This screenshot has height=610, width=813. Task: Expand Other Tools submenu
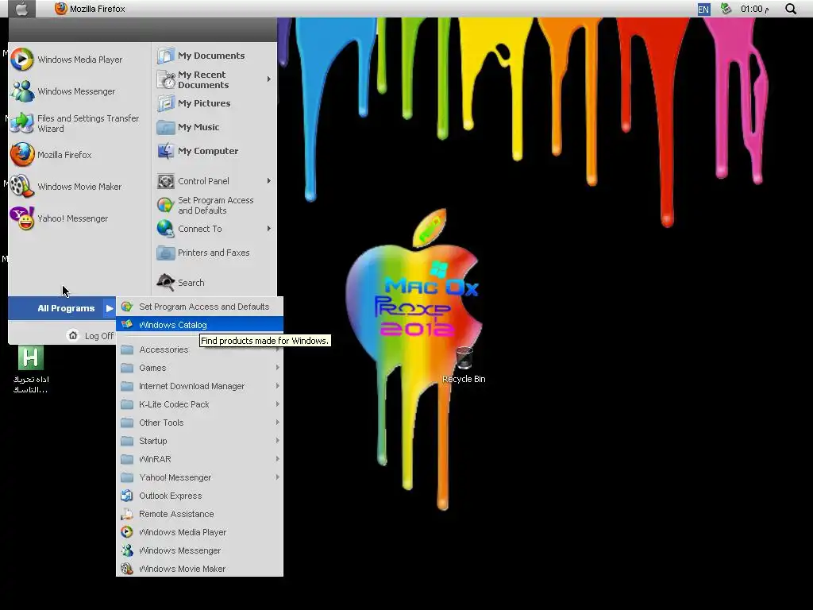click(199, 423)
